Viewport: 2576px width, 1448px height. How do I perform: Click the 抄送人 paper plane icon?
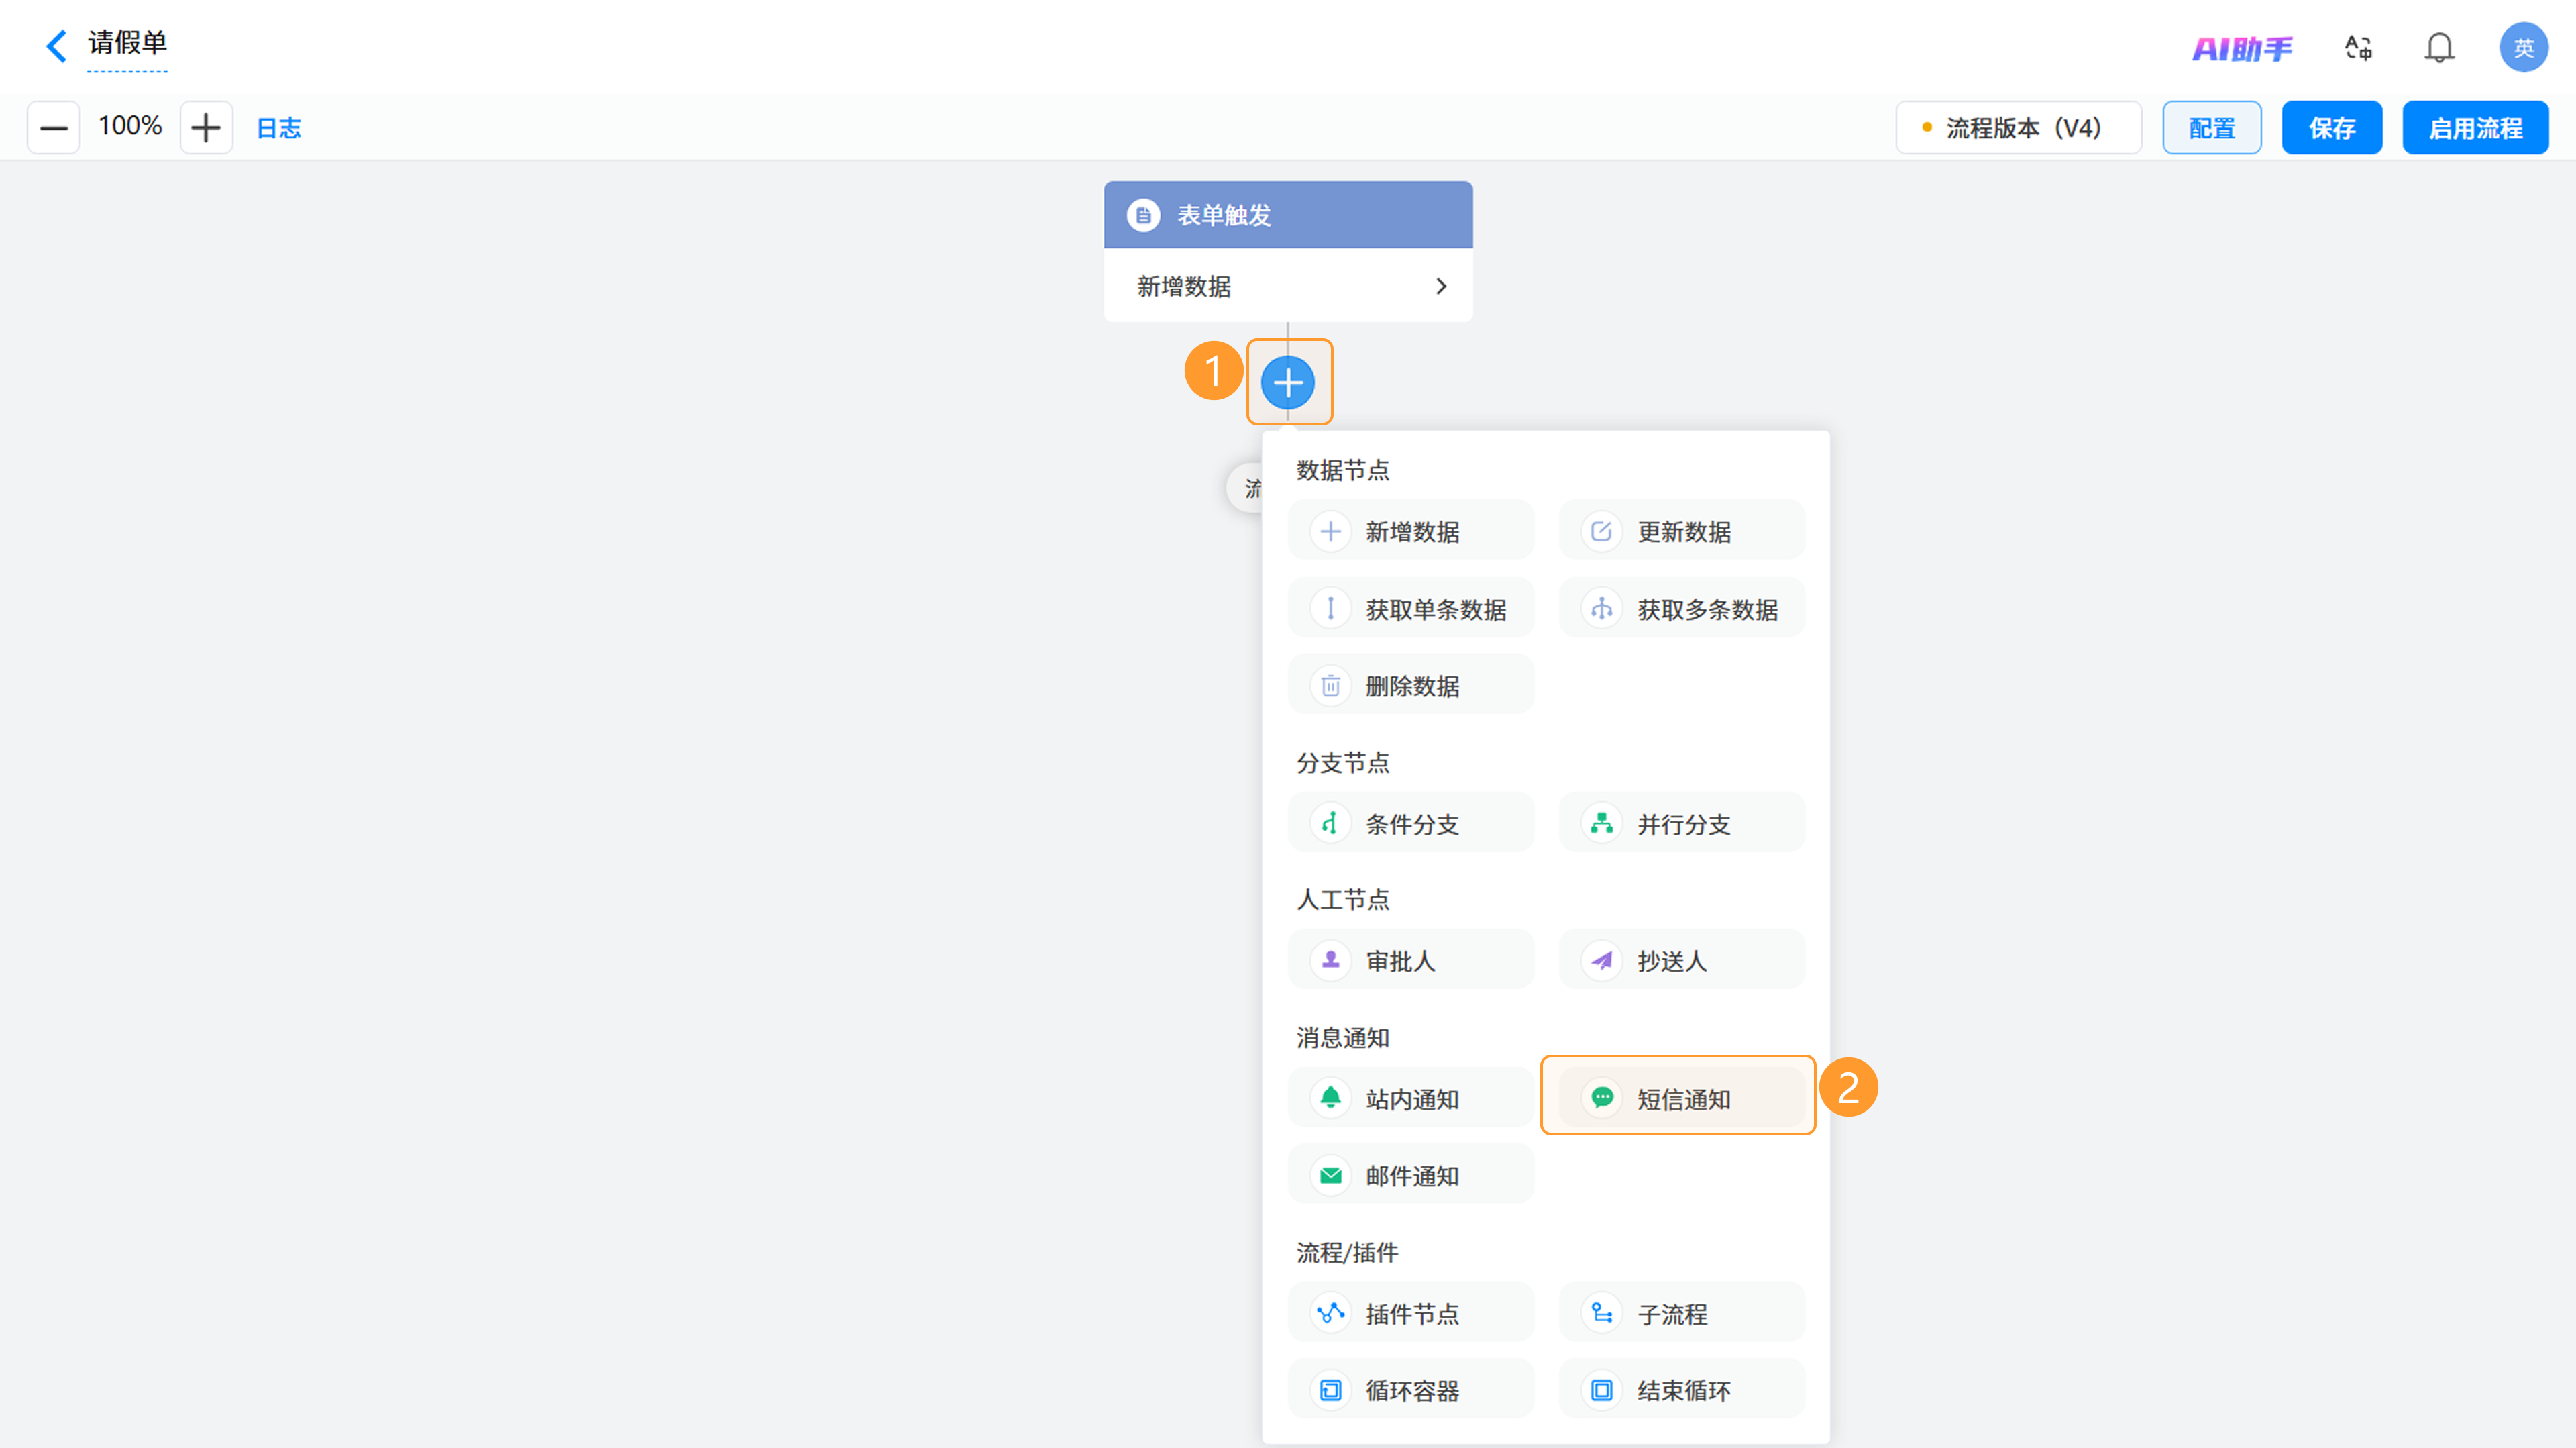click(x=1601, y=960)
